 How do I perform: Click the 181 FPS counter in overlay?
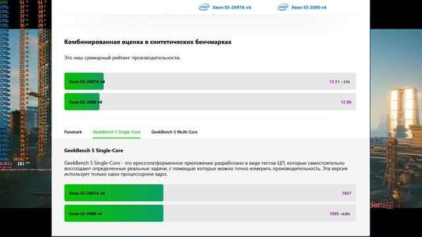[23, 163]
